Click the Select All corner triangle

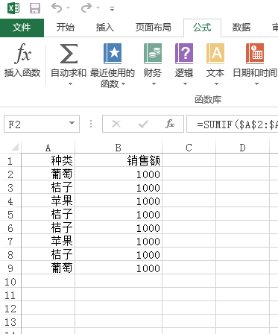tap(15, 147)
